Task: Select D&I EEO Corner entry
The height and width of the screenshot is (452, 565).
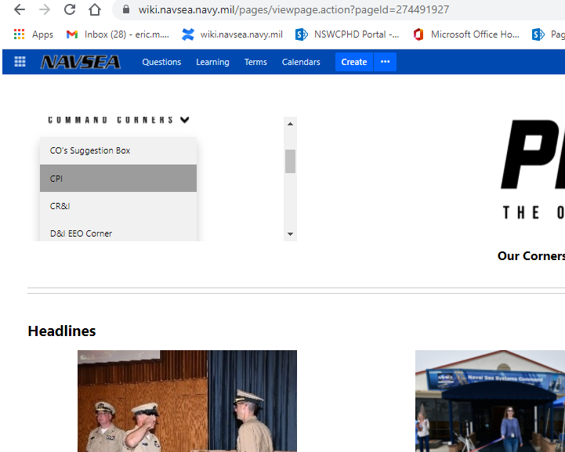Action: click(118, 233)
